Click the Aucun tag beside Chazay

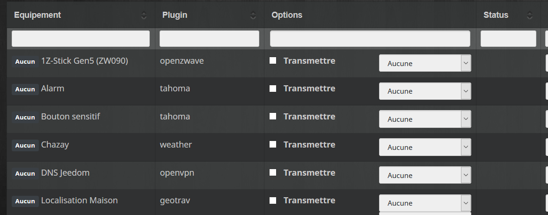point(25,145)
